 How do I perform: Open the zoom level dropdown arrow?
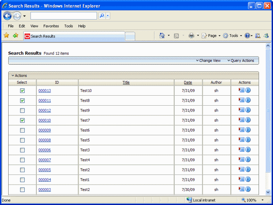pos(263,200)
